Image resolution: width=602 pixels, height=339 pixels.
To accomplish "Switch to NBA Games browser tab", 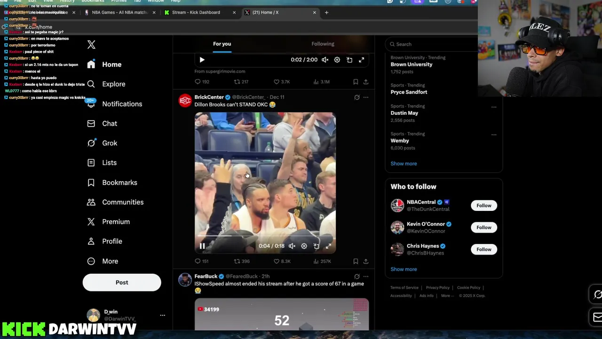I will pyautogui.click(x=119, y=13).
